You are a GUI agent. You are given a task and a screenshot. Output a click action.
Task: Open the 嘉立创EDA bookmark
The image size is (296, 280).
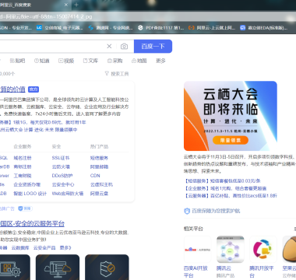(263, 27)
